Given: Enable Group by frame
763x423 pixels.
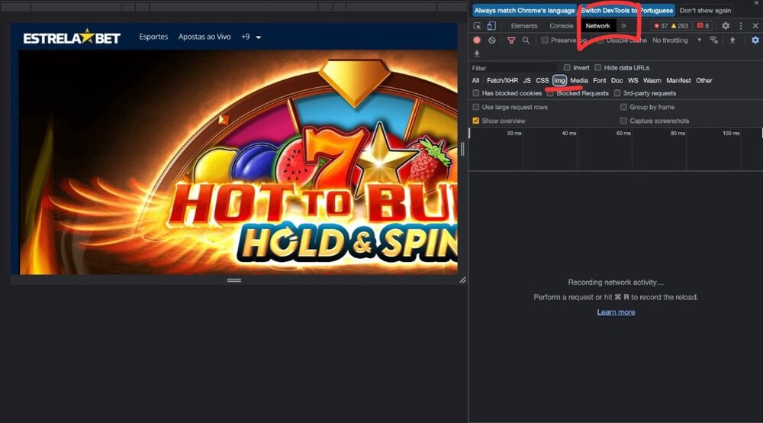Looking at the screenshot, I should 623,107.
